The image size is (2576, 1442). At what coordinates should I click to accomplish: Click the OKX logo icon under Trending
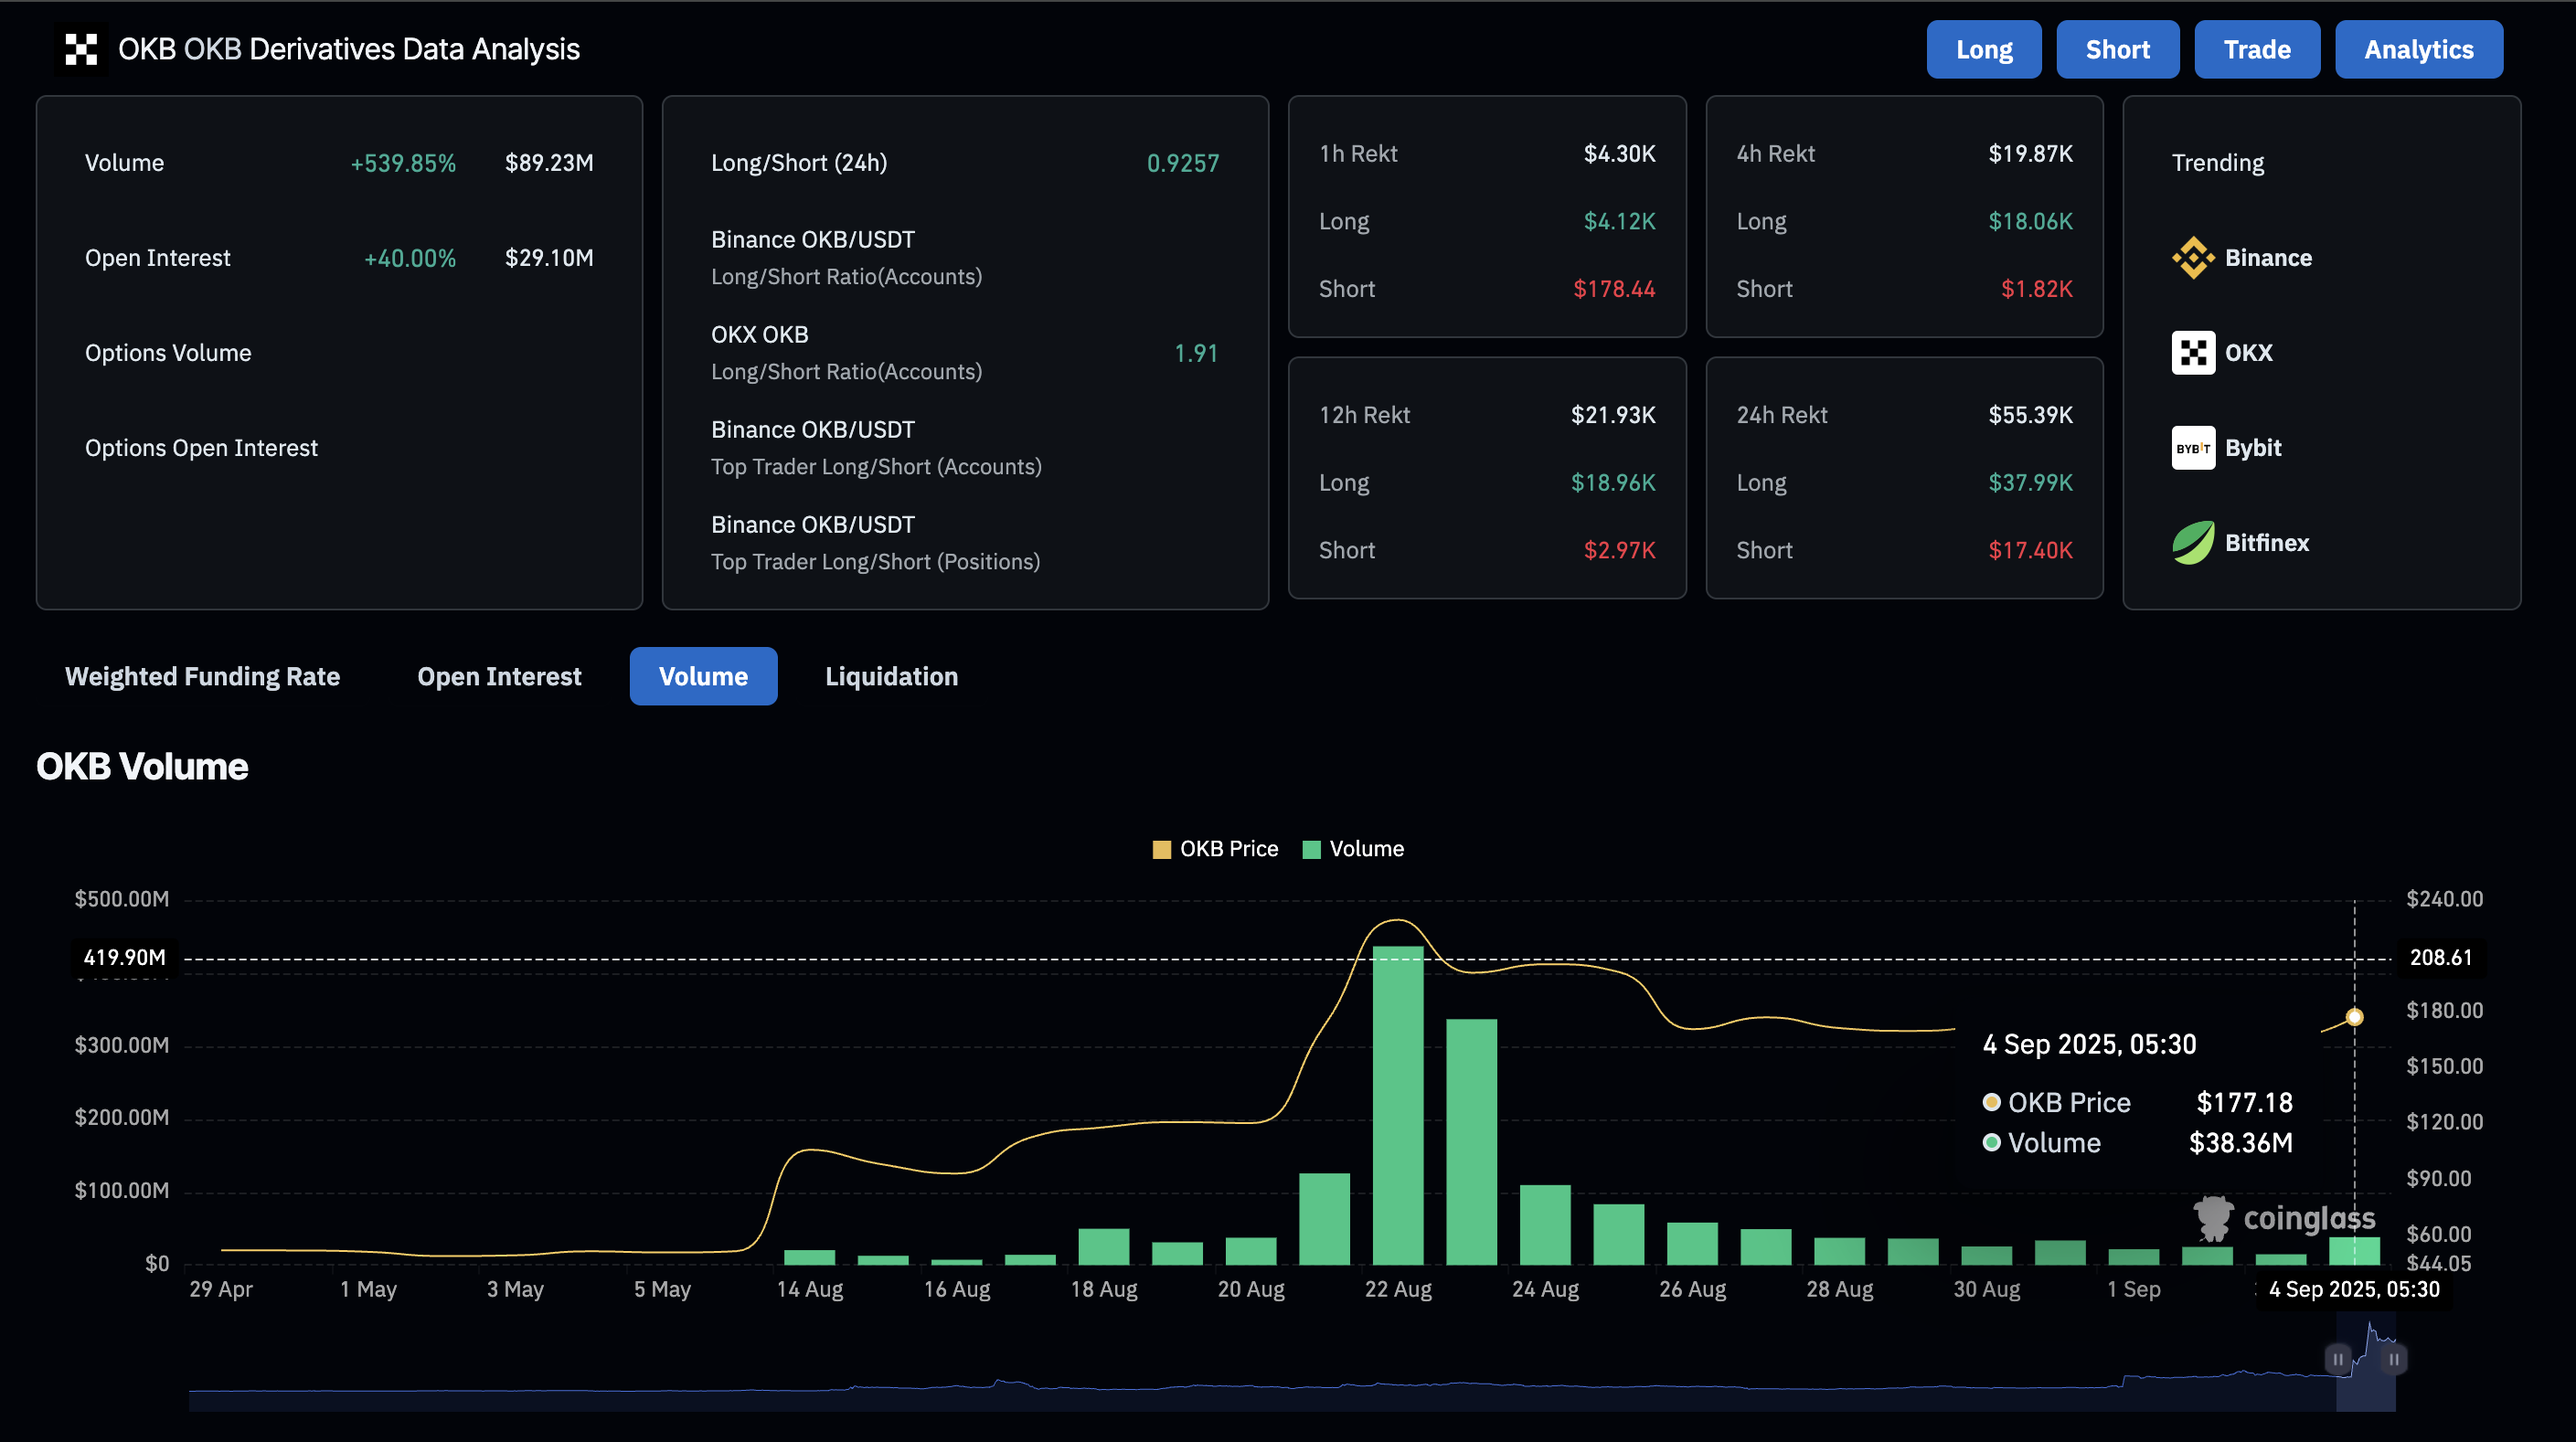(x=2193, y=353)
